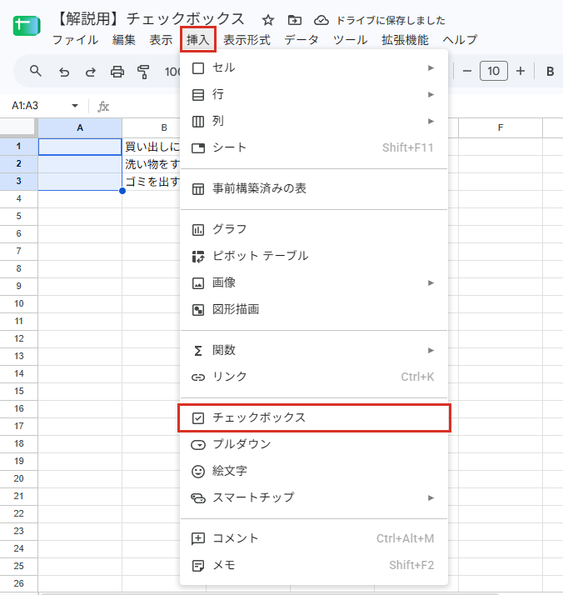Click the cloud save status icon
The width and height of the screenshot is (563, 595).
[x=321, y=20]
